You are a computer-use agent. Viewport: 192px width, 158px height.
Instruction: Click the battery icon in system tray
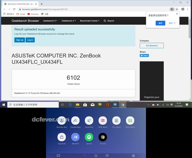pyautogui.click(x=158, y=105)
